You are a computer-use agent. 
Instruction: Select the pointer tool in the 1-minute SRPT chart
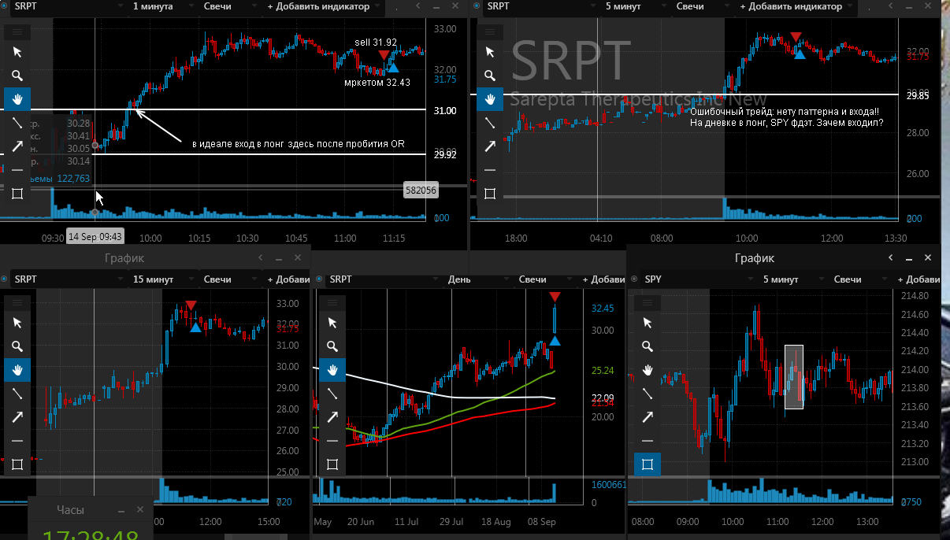point(17,52)
